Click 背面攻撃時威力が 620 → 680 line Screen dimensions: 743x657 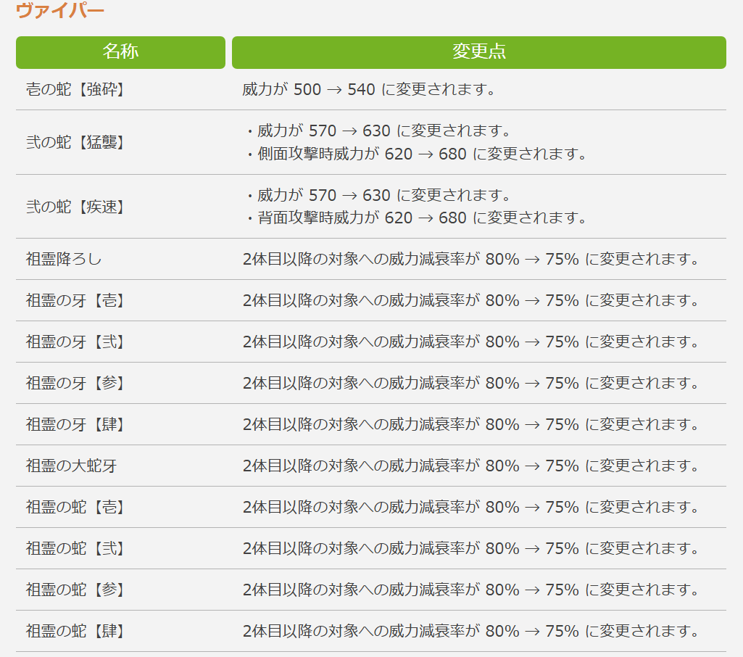pos(418,218)
